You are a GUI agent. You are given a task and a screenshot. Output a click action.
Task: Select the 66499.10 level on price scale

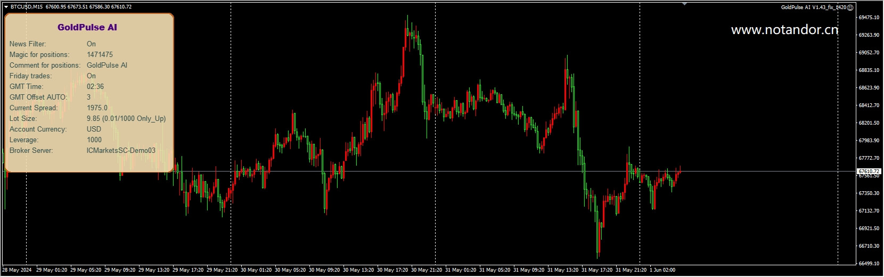click(x=869, y=264)
